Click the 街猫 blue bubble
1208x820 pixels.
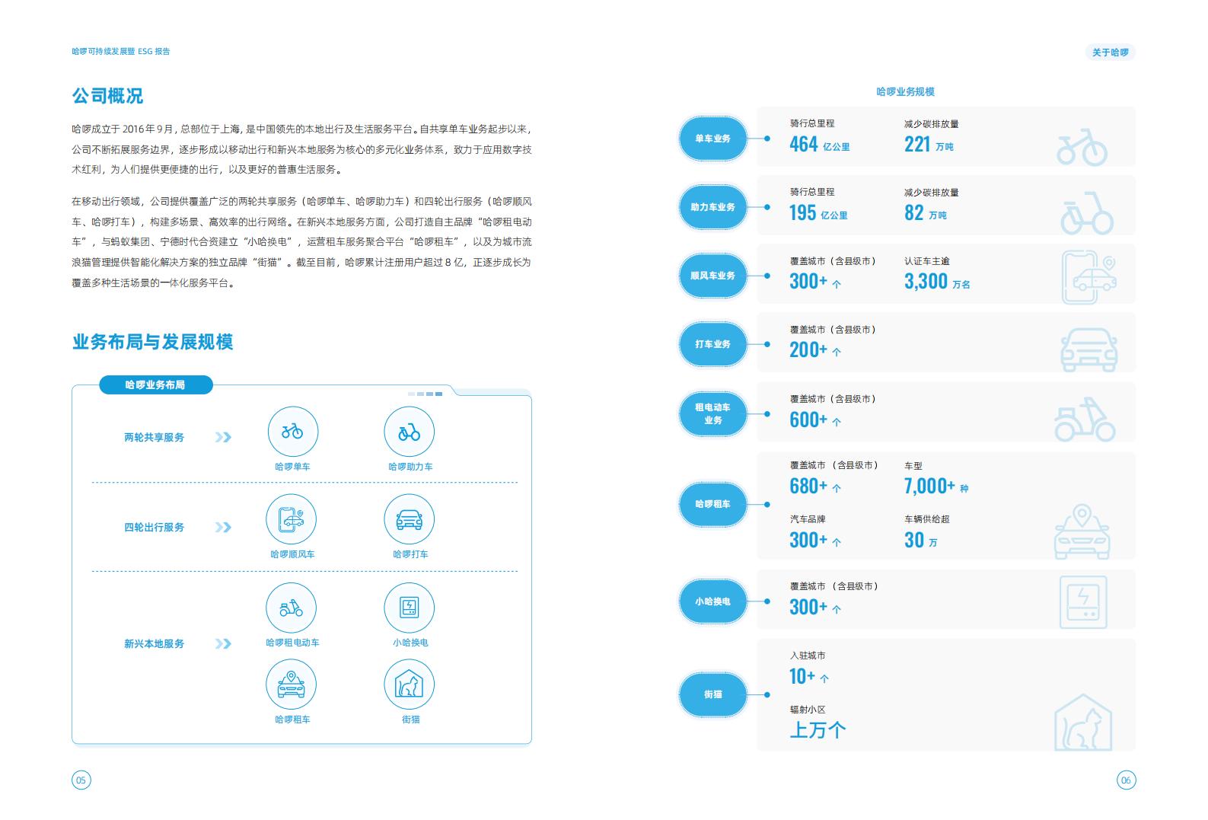[712, 694]
